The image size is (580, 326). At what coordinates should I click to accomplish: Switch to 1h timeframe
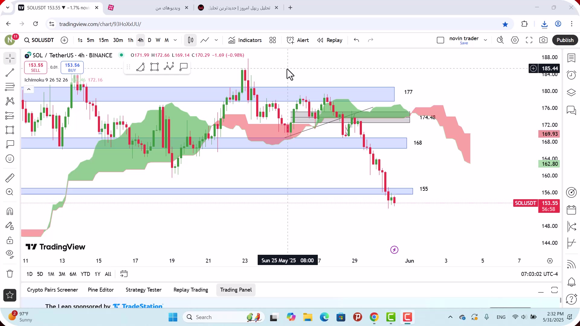(130, 40)
